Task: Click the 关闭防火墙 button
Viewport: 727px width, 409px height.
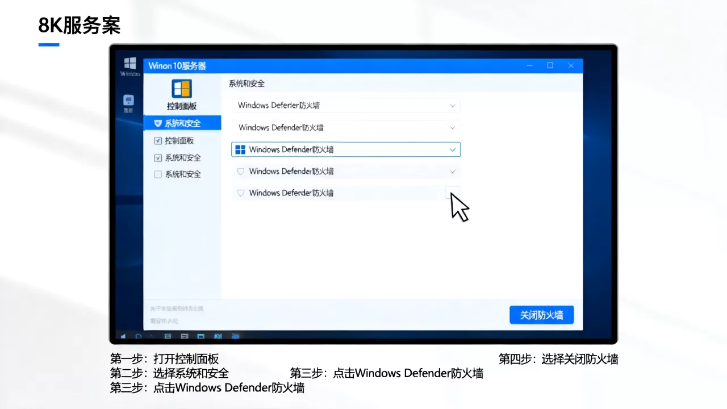Action: pos(541,315)
